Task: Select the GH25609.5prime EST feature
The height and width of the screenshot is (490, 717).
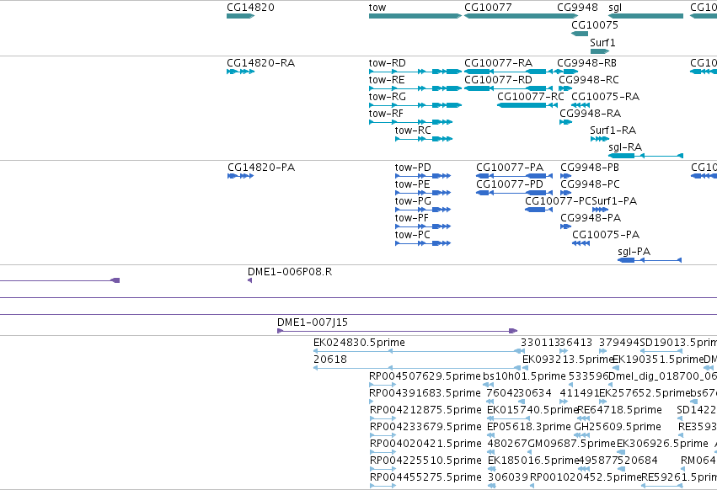Action: click(x=581, y=435)
